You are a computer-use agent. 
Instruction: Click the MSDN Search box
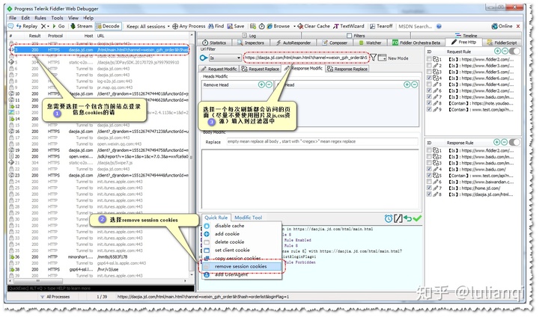pyautogui.click(x=415, y=26)
